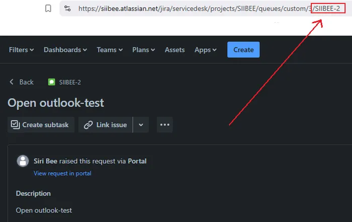
Task: Expand the chevron next to Link issue
Action: tap(141, 125)
